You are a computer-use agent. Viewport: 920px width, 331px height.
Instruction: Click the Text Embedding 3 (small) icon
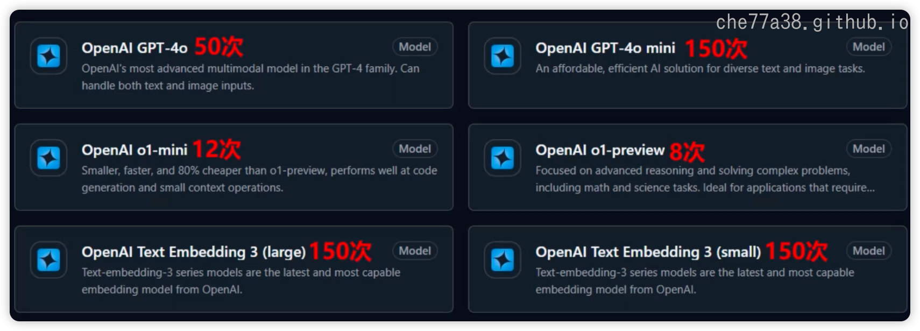(503, 260)
